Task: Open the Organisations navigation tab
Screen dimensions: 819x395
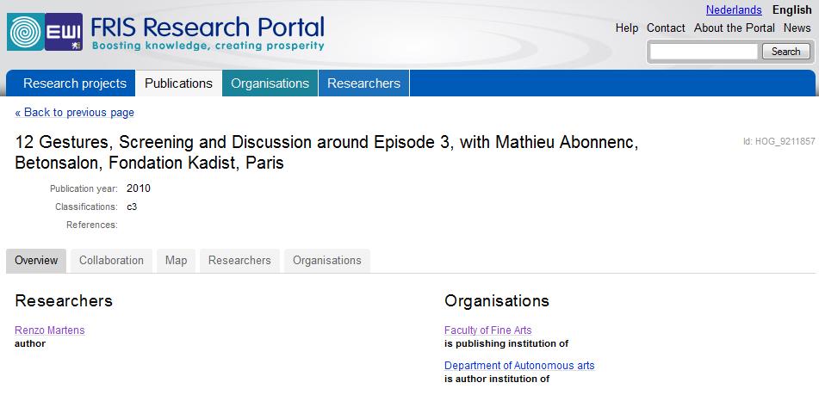Action: (x=270, y=83)
